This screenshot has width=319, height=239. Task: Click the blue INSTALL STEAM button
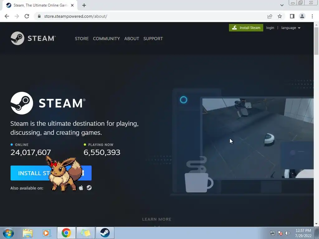click(51, 173)
